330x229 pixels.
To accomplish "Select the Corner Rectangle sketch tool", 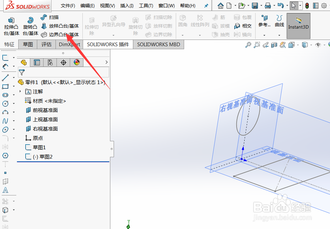I will (x=5, y=86).
